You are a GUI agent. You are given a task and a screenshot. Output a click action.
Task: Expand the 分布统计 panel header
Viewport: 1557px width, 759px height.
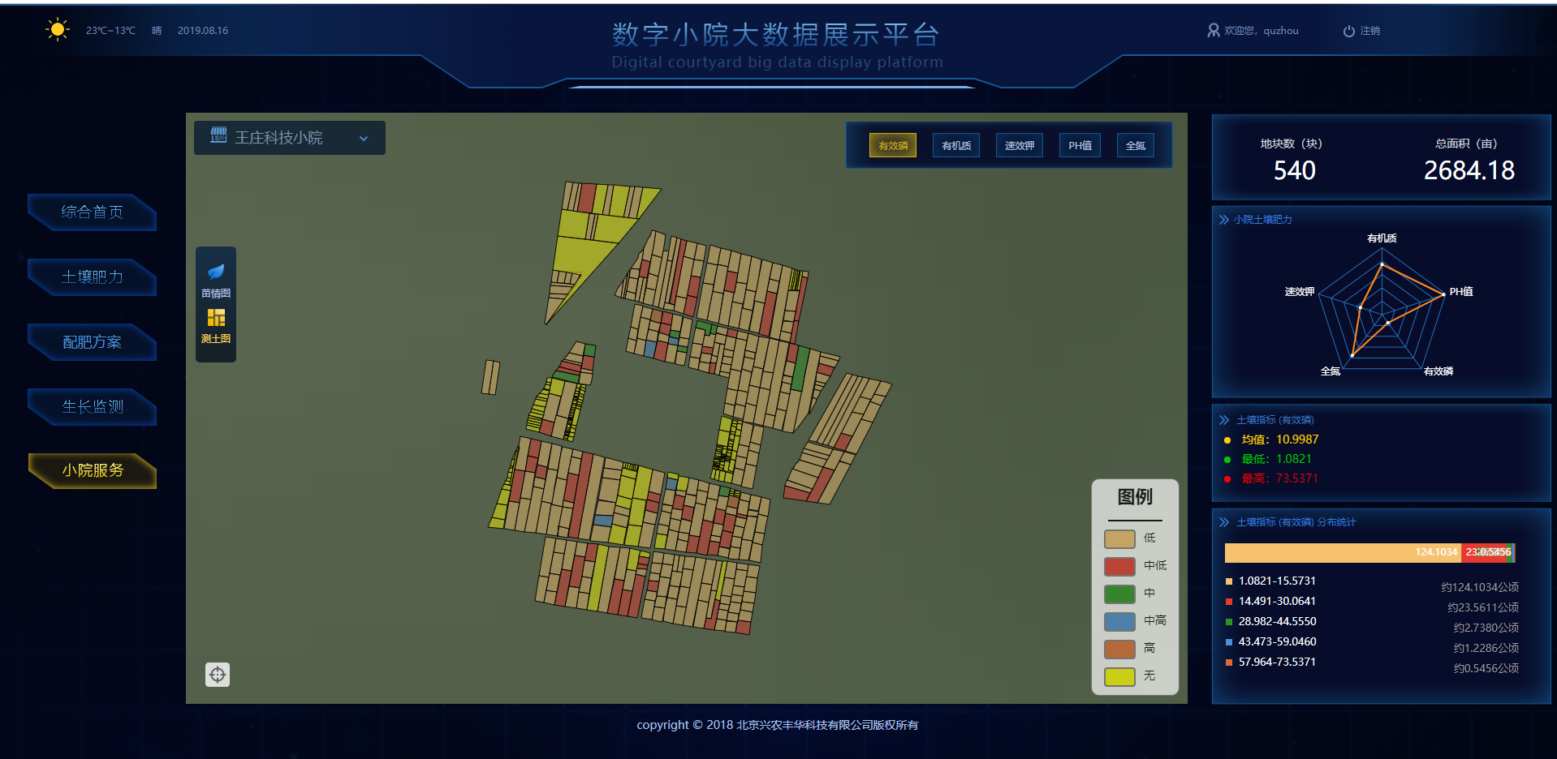click(1295, 522)
